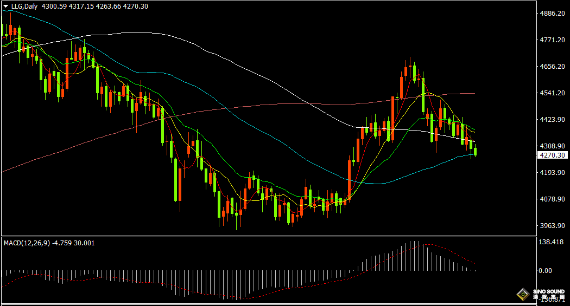The image size is (570, 306).
Task: Click the high value 4317.15 in header
Action: pyautogui.click(x=81, y=6)
